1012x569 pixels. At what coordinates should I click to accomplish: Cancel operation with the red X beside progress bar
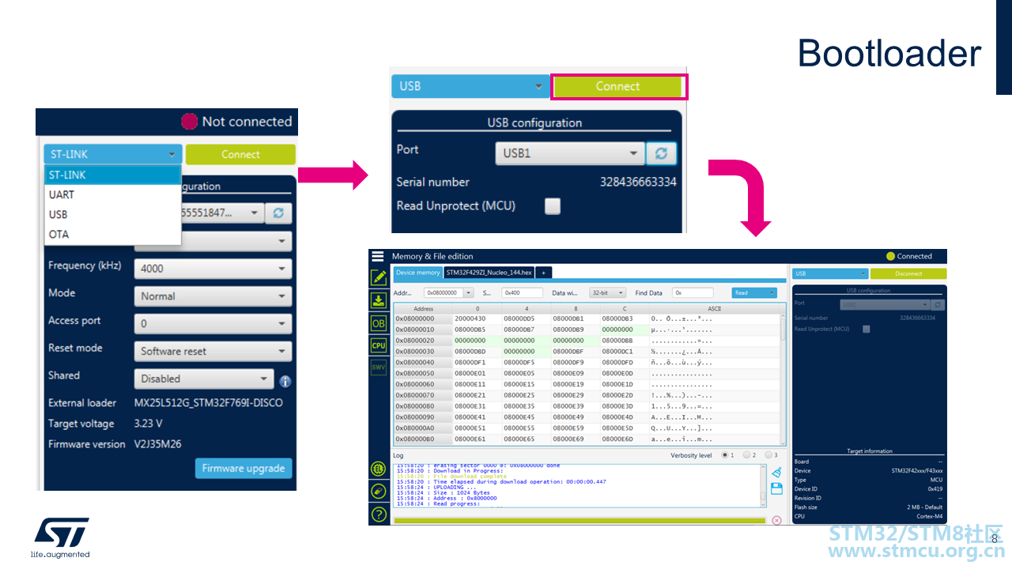[x=776, y=520]
